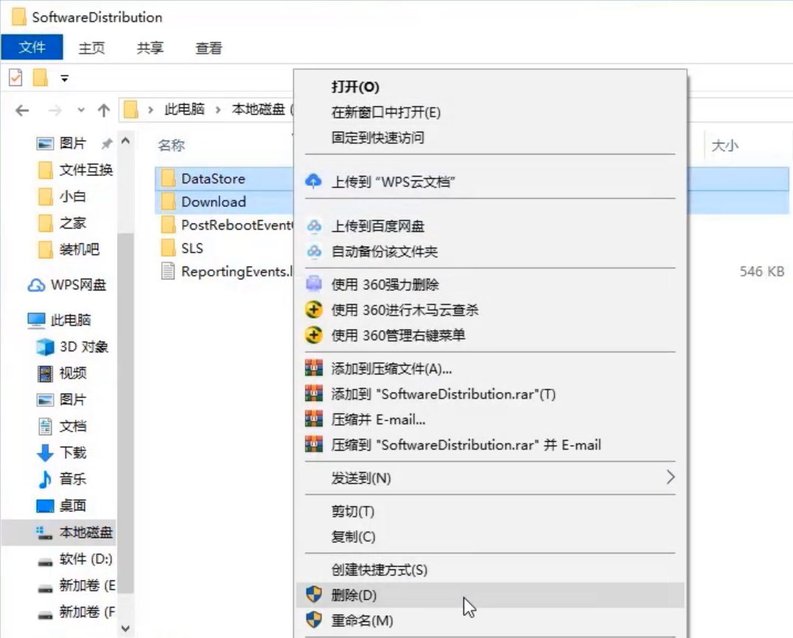Select 软件 (D:) drive in sidebar
793x638 pixels.
point(85,559)
